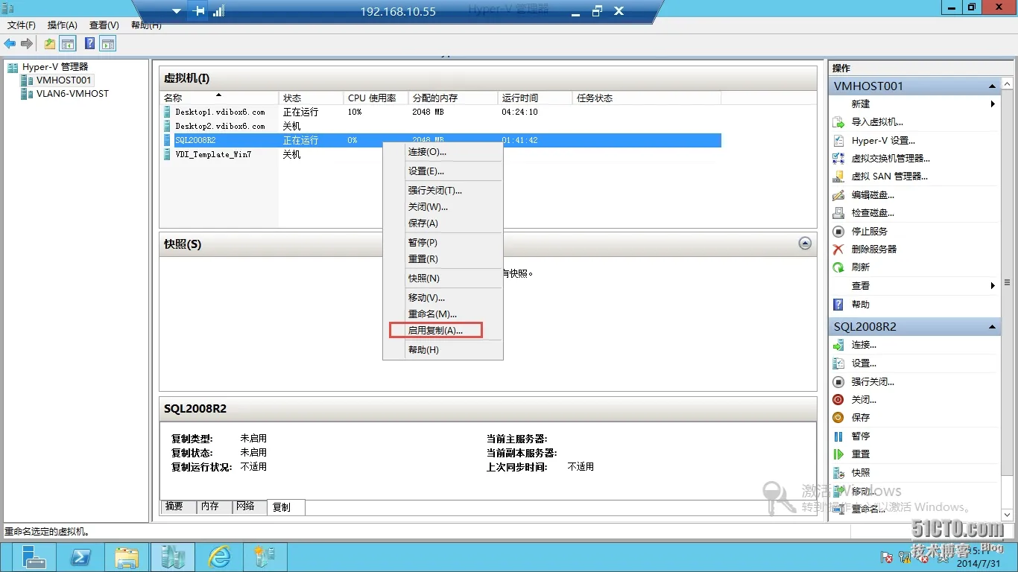Go up one level via toolbar folder icon
1018x572 pixels.
click(x=50, y=44)
